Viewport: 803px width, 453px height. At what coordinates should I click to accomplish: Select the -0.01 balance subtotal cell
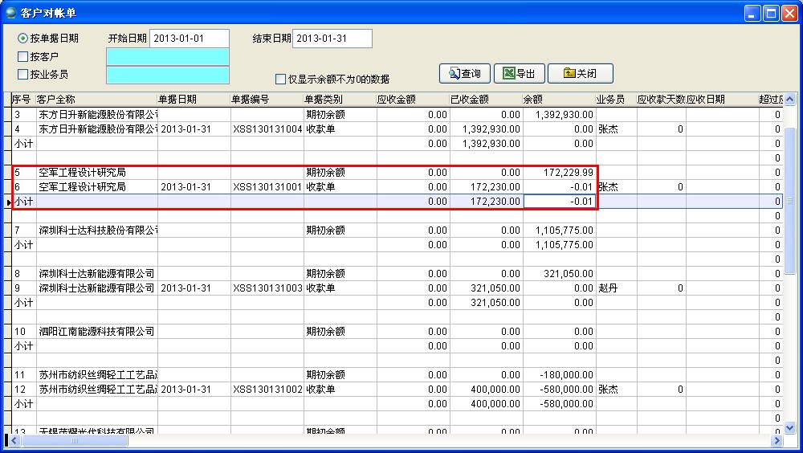(x=560, y=202)
